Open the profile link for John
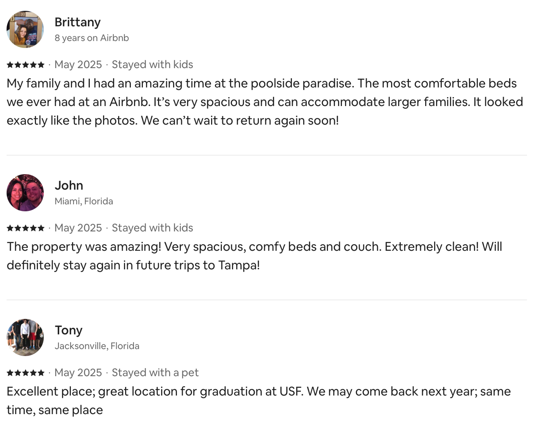The height and width of the screenshot is (435, 539). [69, 185]
